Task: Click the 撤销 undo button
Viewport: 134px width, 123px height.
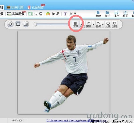Action: 89,25
